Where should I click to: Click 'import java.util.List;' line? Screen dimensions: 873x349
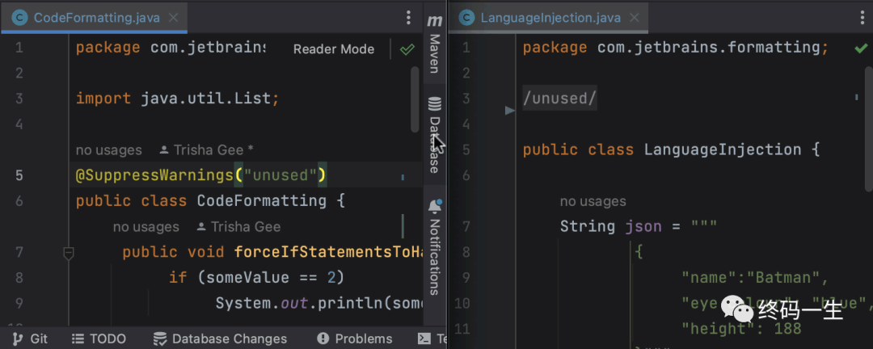177,99
